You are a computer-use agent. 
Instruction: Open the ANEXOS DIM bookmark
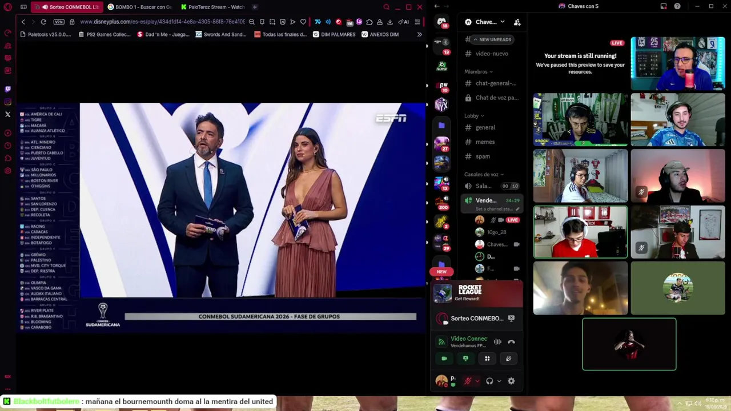(380, 34)
